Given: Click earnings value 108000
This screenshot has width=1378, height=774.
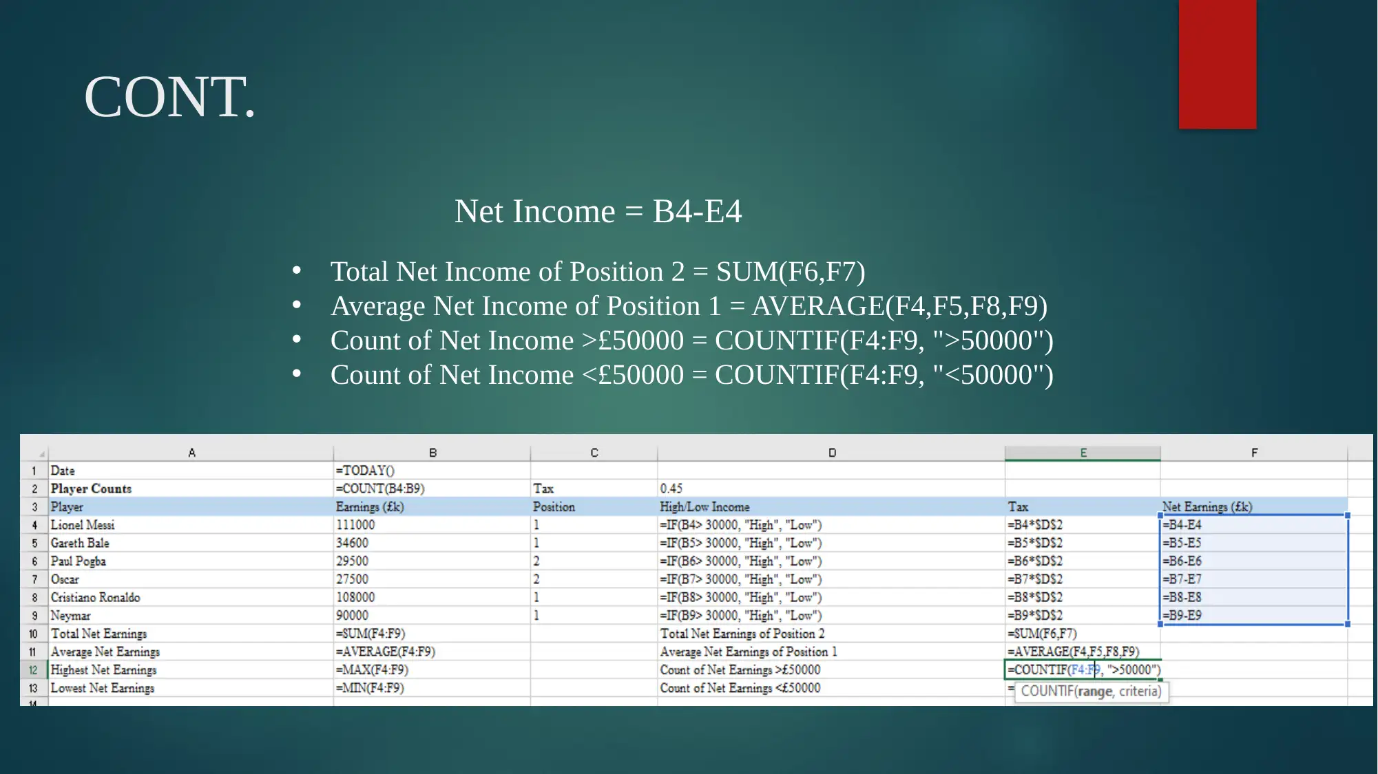Looking at the screenshot, I should 432,597.
